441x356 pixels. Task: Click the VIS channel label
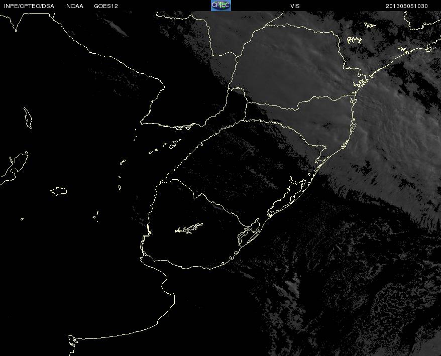coord(295,6)
